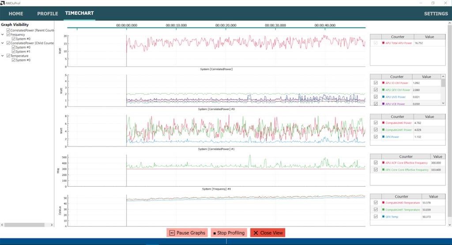Click the AMDuProf app icon in title bar
452x245 pixels.
click(x=3, y=3)
